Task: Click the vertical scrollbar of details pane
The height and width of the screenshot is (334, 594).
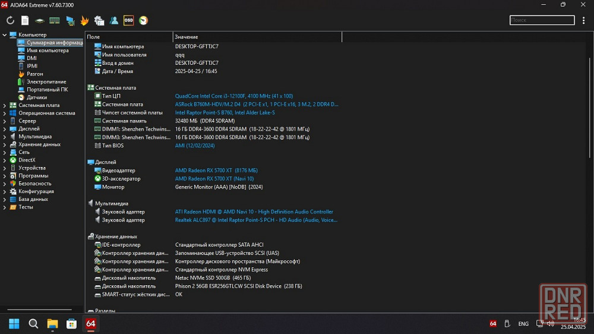Action: coord(590,108)
